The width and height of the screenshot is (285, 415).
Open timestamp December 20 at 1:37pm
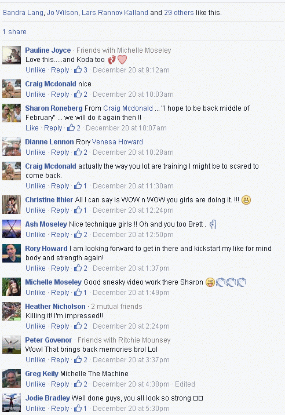click(131, 268)
